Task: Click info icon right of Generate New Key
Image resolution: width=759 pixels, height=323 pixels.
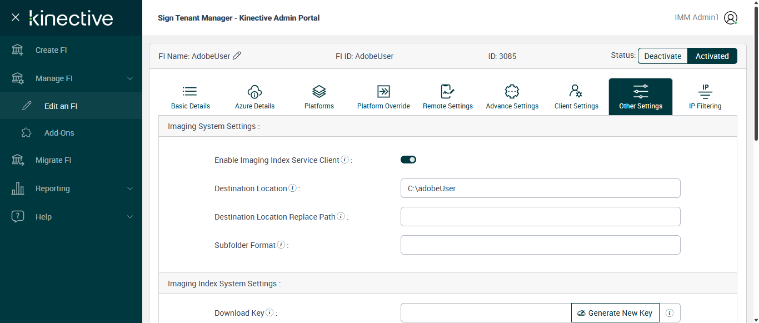Action: tap(670, 313)
